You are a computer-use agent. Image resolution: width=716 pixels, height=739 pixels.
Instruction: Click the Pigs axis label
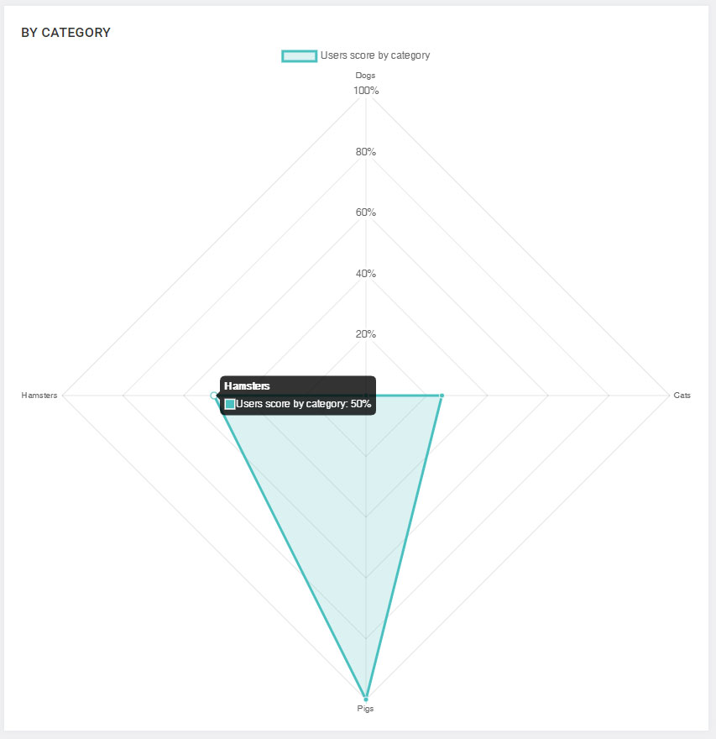click(x=365, y=709)
